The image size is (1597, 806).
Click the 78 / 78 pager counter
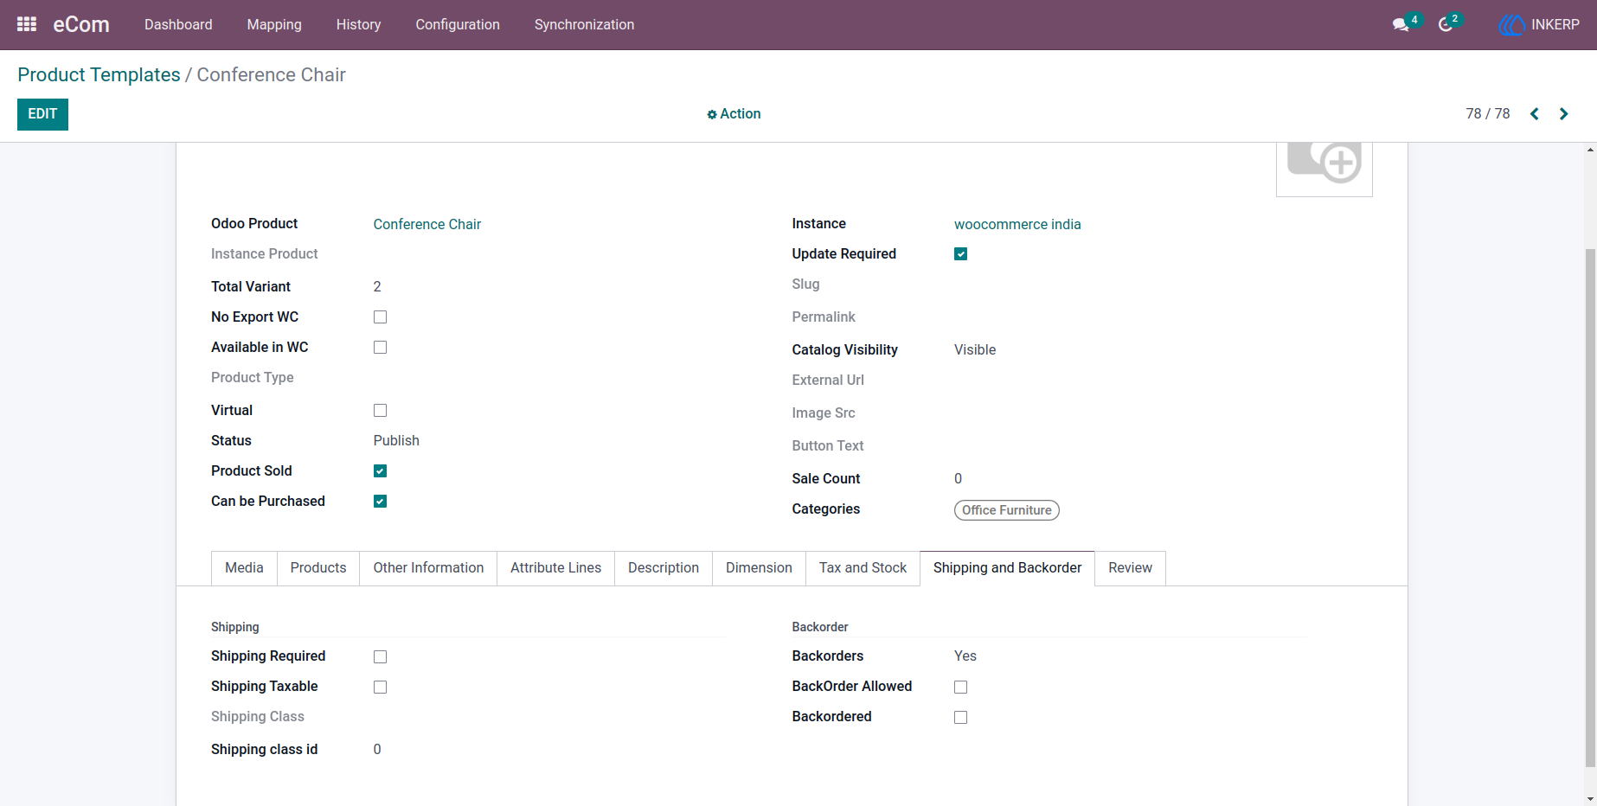tap(1487, 114)
